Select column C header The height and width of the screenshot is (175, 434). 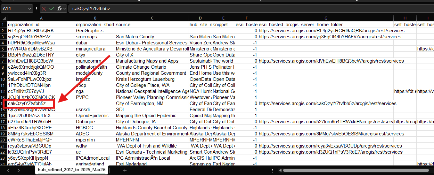[x=152, y=19]
